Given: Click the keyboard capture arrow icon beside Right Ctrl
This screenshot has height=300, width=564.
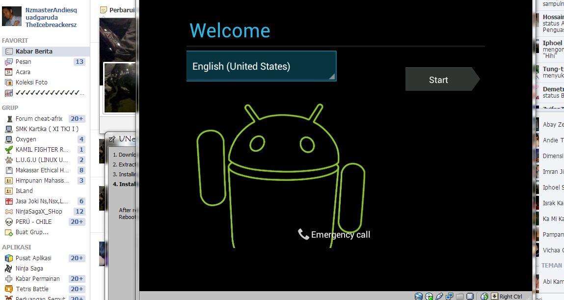Looking at the screenshot, I should 495,297.
